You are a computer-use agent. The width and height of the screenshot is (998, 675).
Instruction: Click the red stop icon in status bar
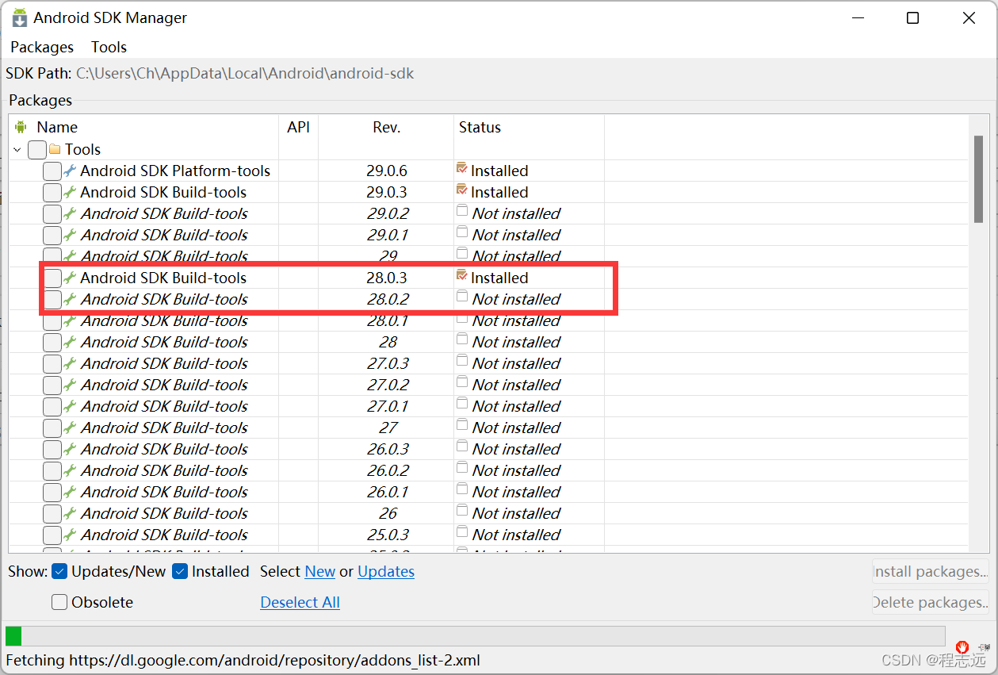962,646
